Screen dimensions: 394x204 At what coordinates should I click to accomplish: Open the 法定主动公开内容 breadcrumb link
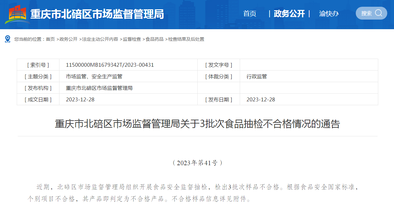coord(100,39)
